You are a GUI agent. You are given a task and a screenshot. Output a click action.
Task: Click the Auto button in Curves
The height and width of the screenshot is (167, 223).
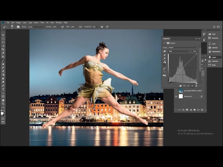pyautogui.click(x=194, y=51)
